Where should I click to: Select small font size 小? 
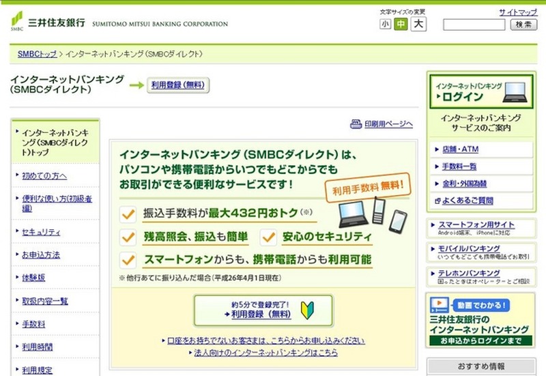tap(386, 25)
